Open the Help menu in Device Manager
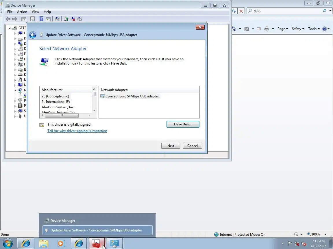 click(x=47, y=12)
